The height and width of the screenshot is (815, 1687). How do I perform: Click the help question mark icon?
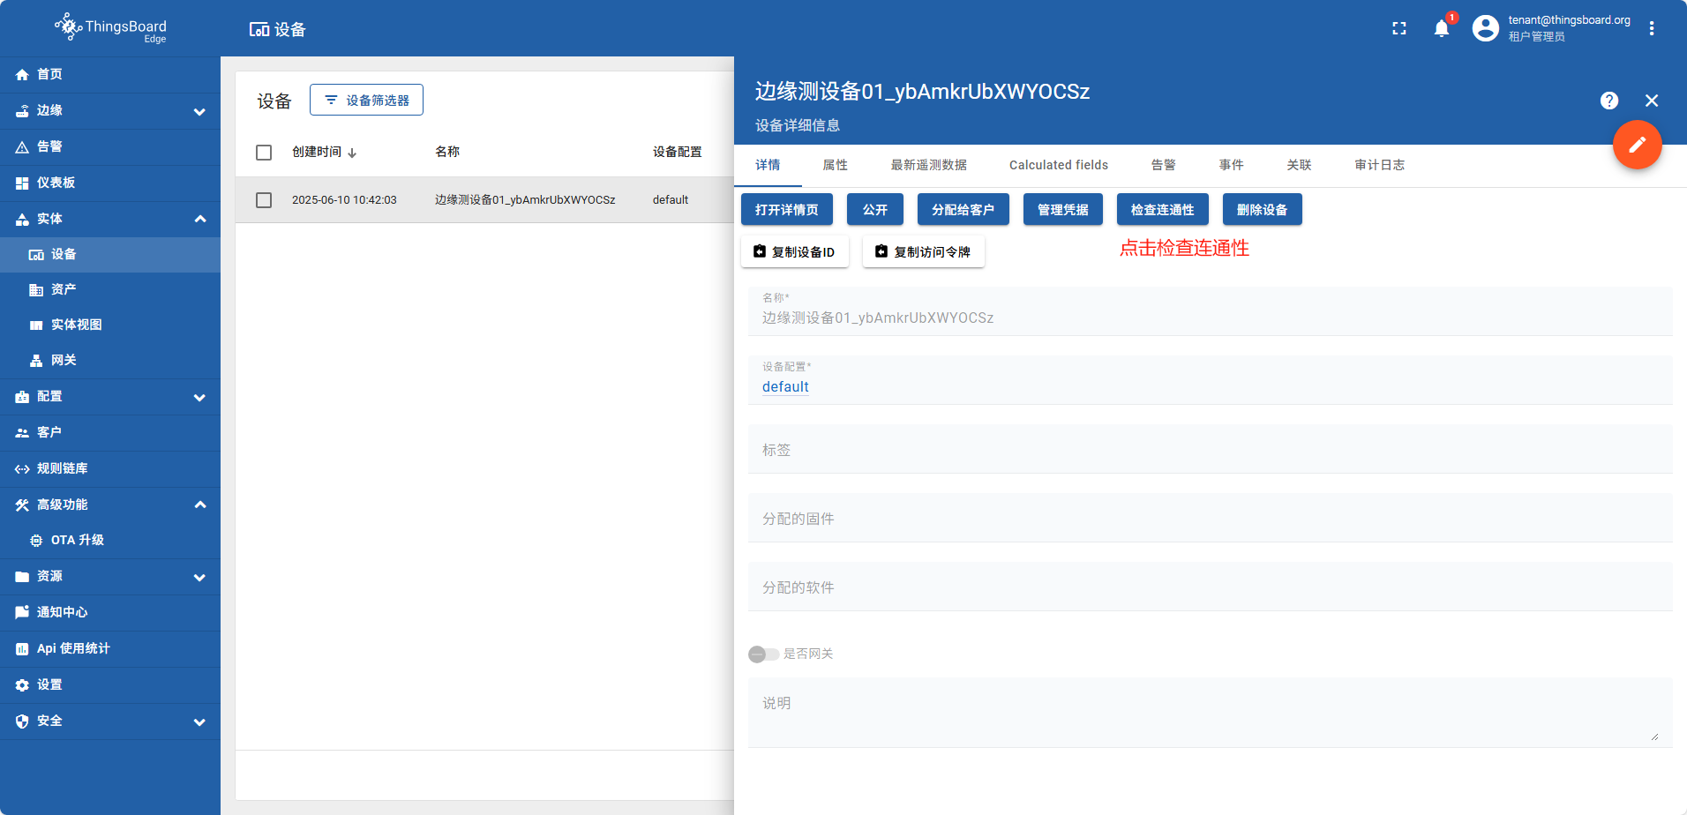pos(1608,101)
